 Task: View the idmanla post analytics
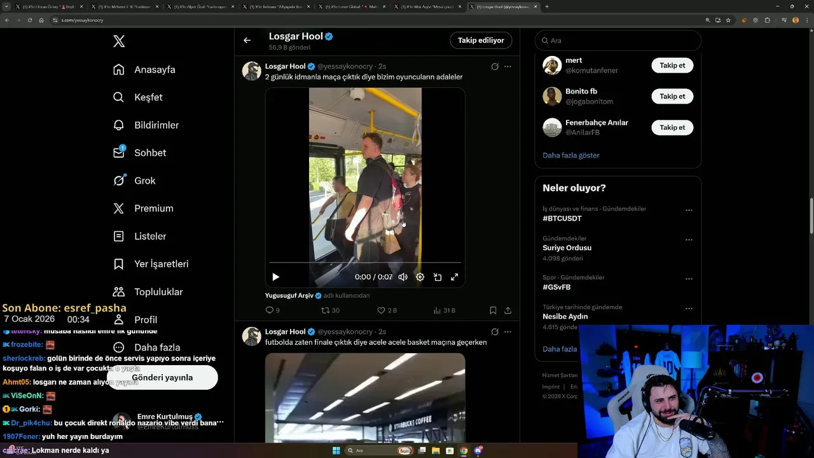point(444,310)
